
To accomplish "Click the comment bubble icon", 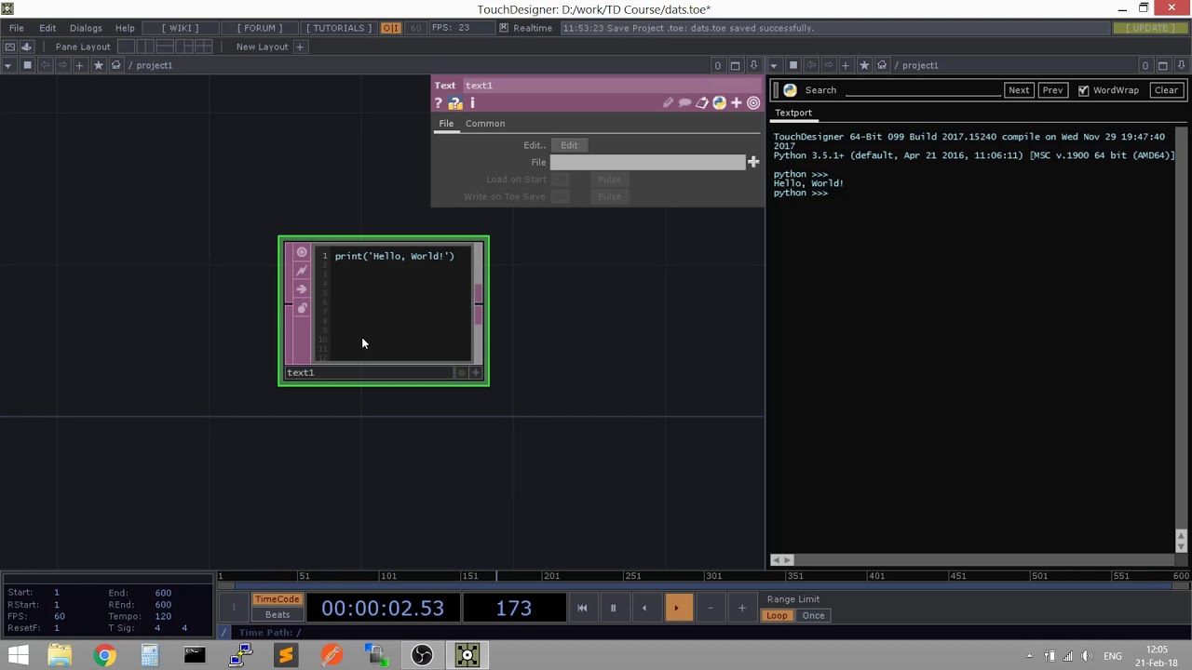I will (x=684, y=103).
